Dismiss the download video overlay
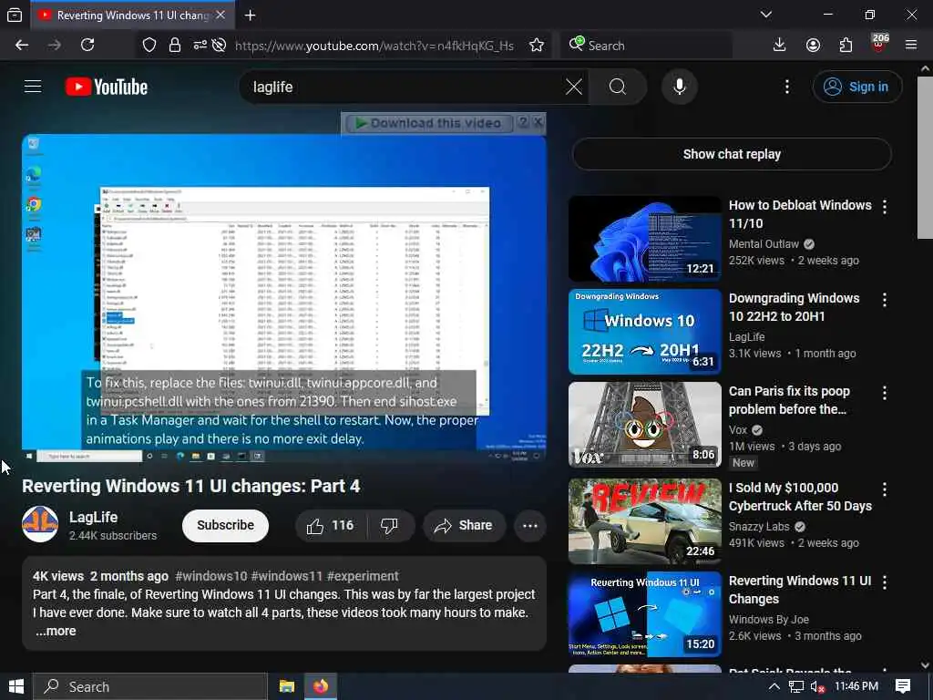Viewport: 933px width, 700px height. (x=538, y=122)
